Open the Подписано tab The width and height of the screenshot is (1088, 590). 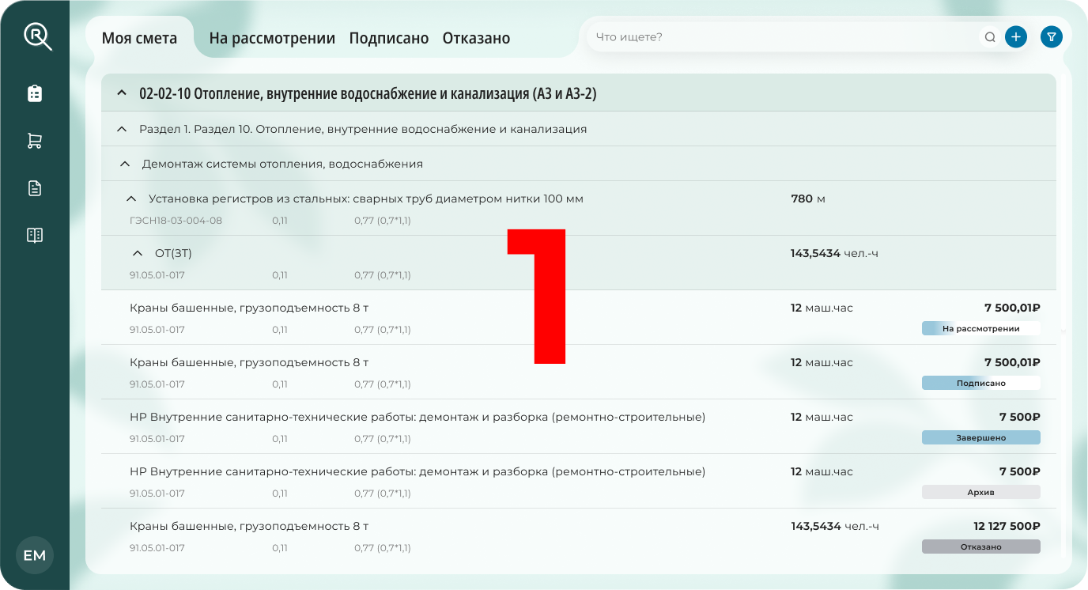[x=389, y=37]
